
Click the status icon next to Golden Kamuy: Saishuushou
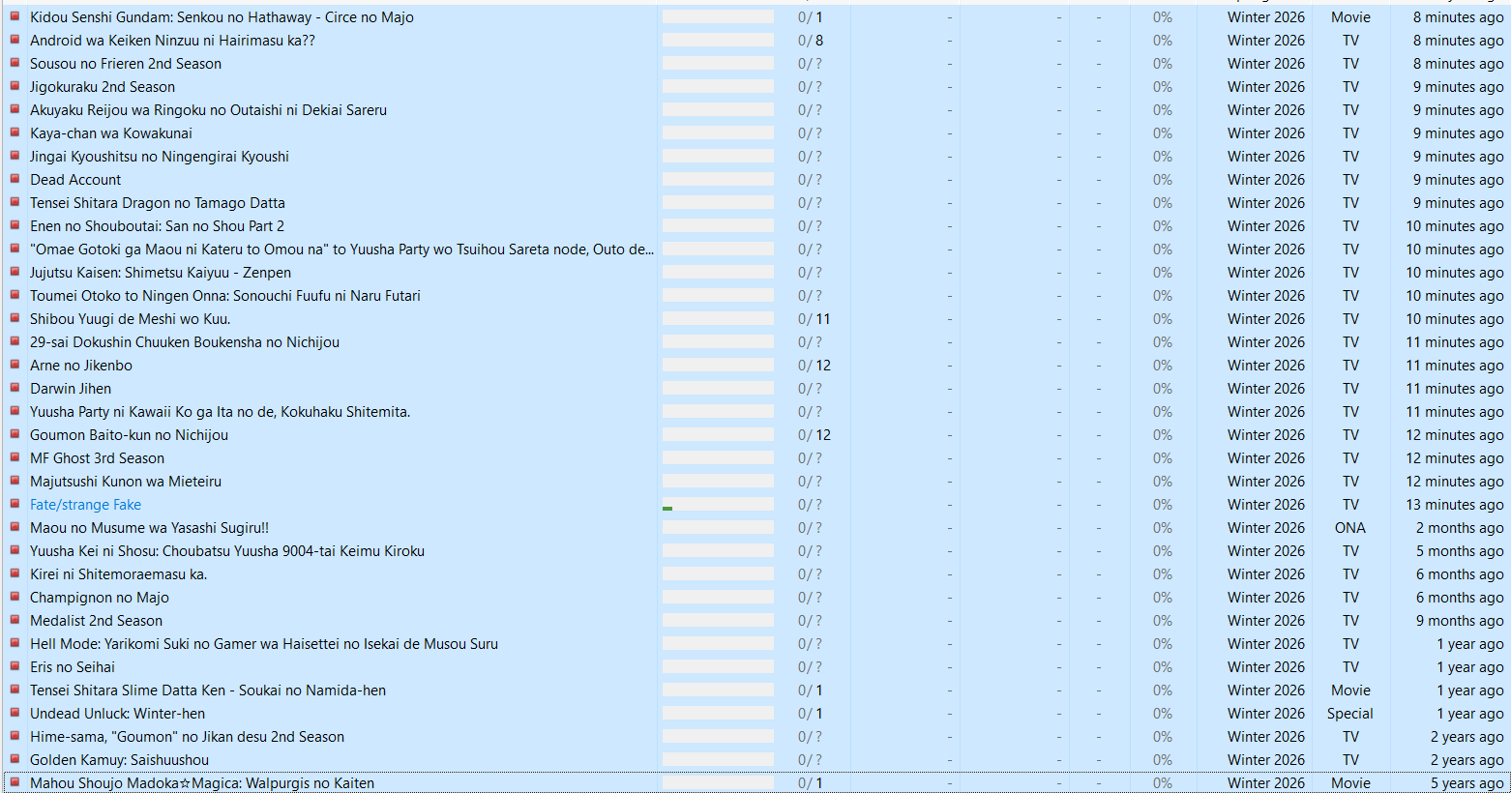pos(15,759)
